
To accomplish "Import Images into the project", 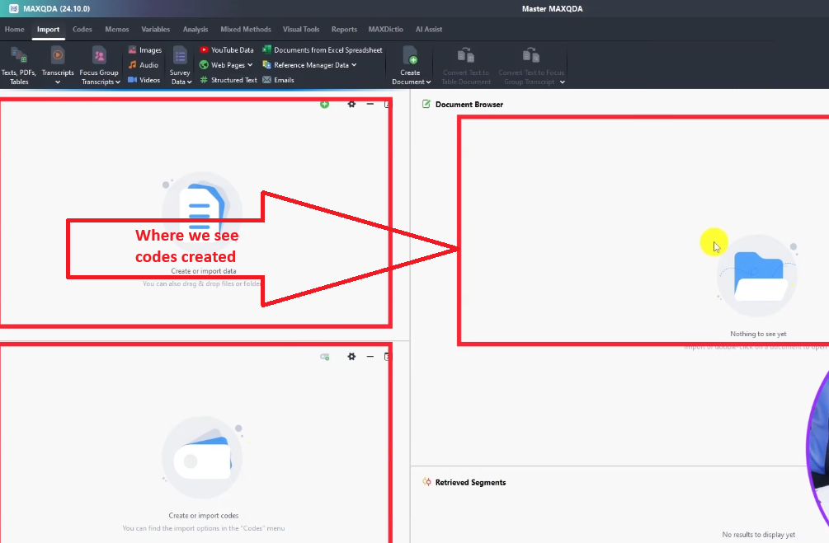I will (144, 50).
